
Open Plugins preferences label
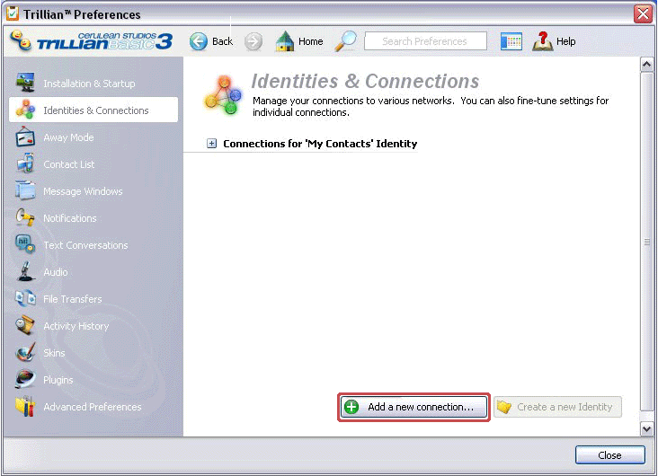coord(58,380)
